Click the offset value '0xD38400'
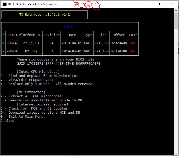Screen dimensions: 179x156 pos(119,51)
